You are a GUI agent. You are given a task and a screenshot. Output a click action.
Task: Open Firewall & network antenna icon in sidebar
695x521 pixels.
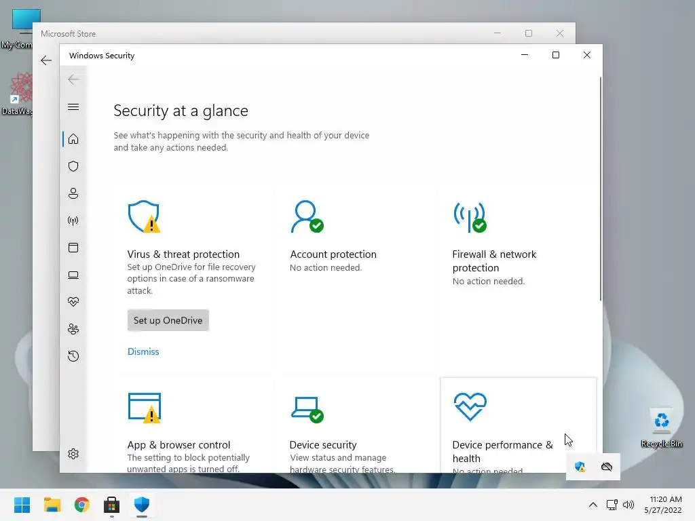click(73, 220)
